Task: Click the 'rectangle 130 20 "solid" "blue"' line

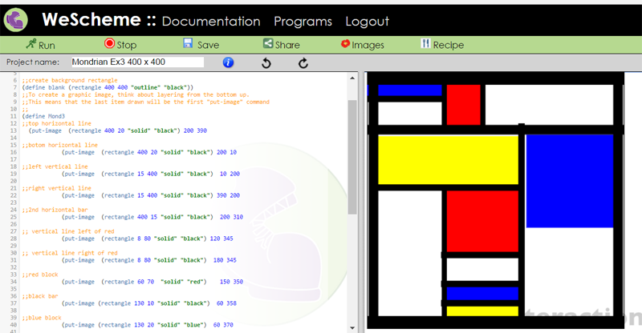Action: tap(148, 325)
